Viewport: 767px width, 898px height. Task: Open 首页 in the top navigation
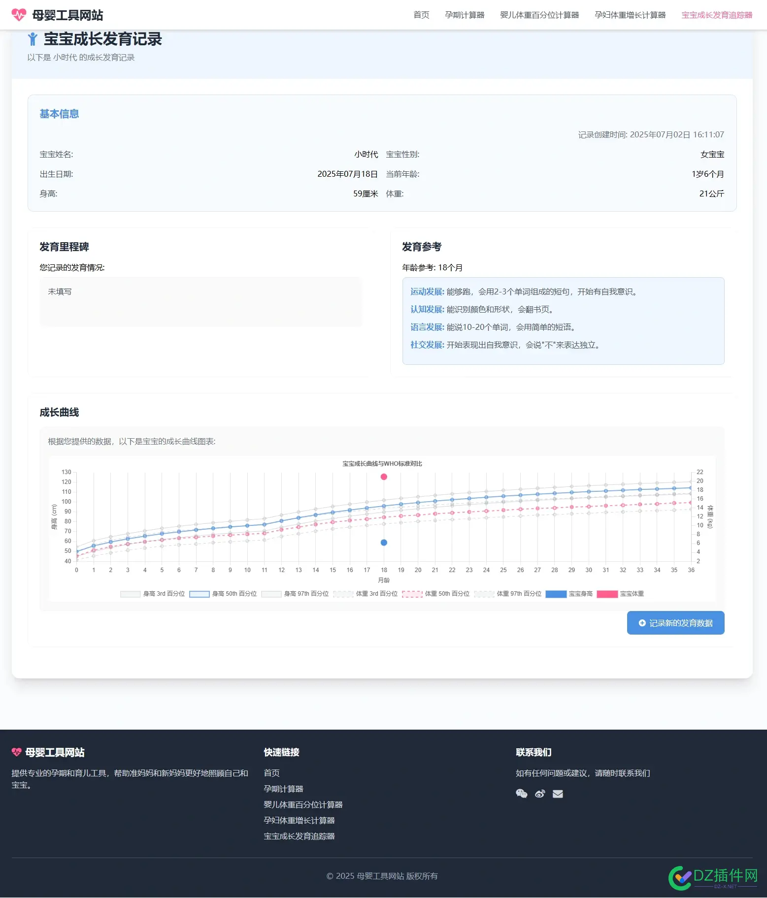421,15
